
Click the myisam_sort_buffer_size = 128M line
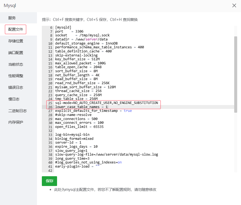(86, 87)
